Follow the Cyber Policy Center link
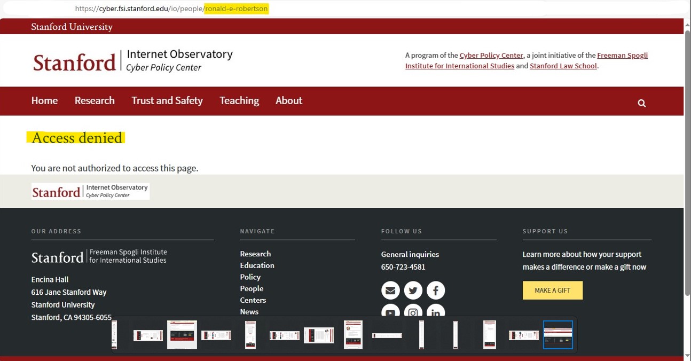The image size is (691, 361). coord(491,55)
